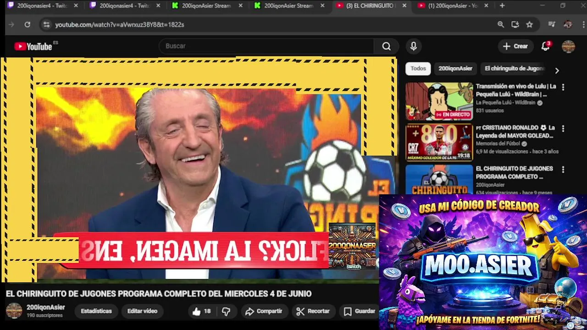Click Recortar to clip the video
This screenshot has width=587, height=330.
click(x=313, y=311)
